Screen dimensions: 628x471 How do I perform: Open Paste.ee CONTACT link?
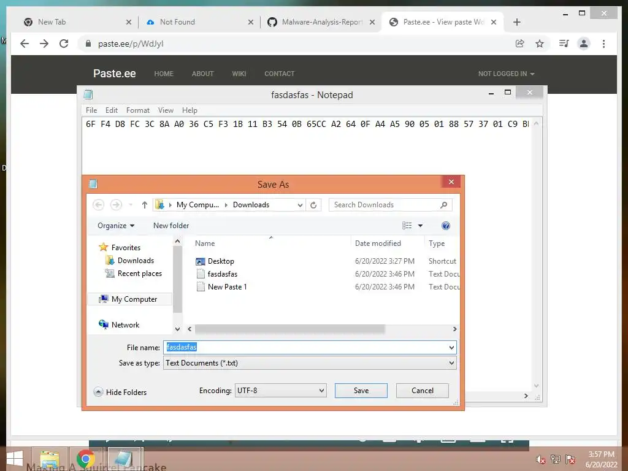click(x=279, y=74)
